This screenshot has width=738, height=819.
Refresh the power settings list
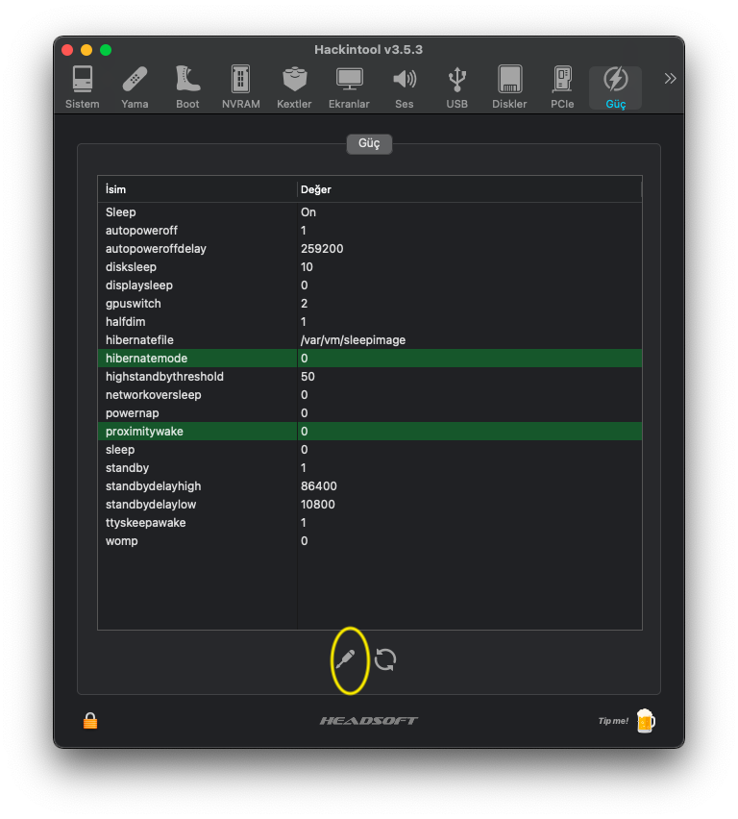coord(385,659)
